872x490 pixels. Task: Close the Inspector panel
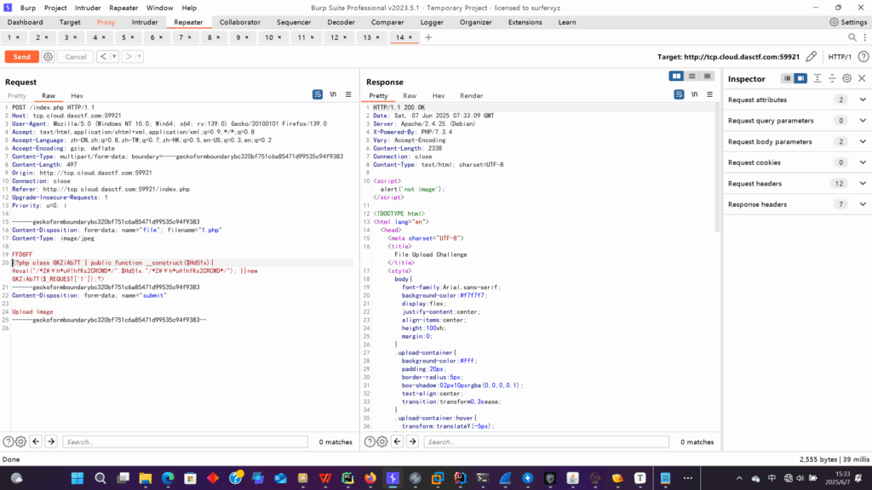coord(862,78)
